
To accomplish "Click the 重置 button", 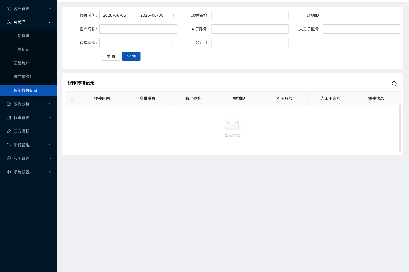I will pos(111,56).
